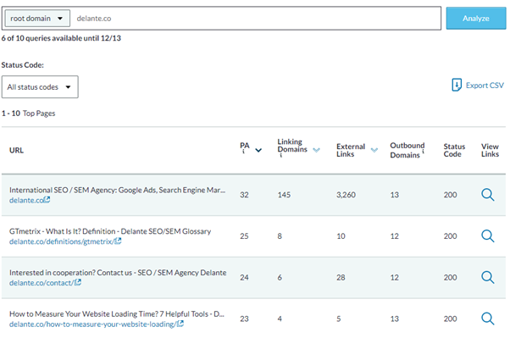Click the External Links value 3,260
The height and width of the screenshot is (338, 510).
[346, 195]
